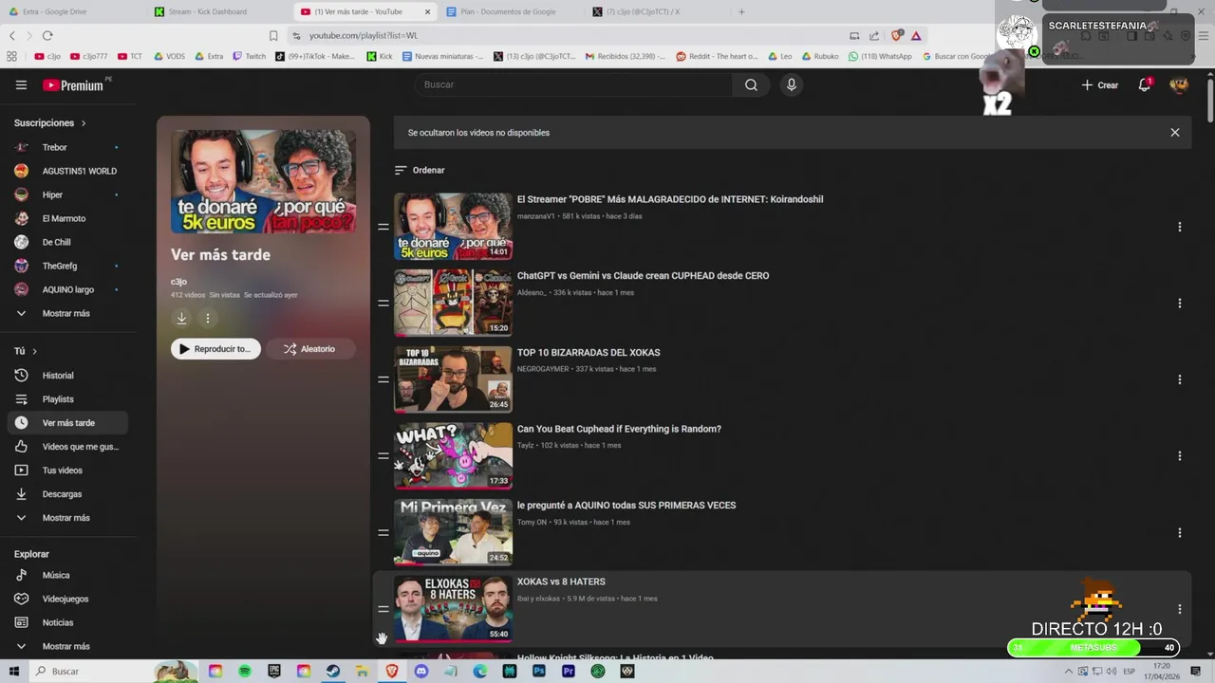Open the Can You Beat Cuphead thumbnail
Viewport: 1215px width, 683px height.
click(x=453, y=456)
